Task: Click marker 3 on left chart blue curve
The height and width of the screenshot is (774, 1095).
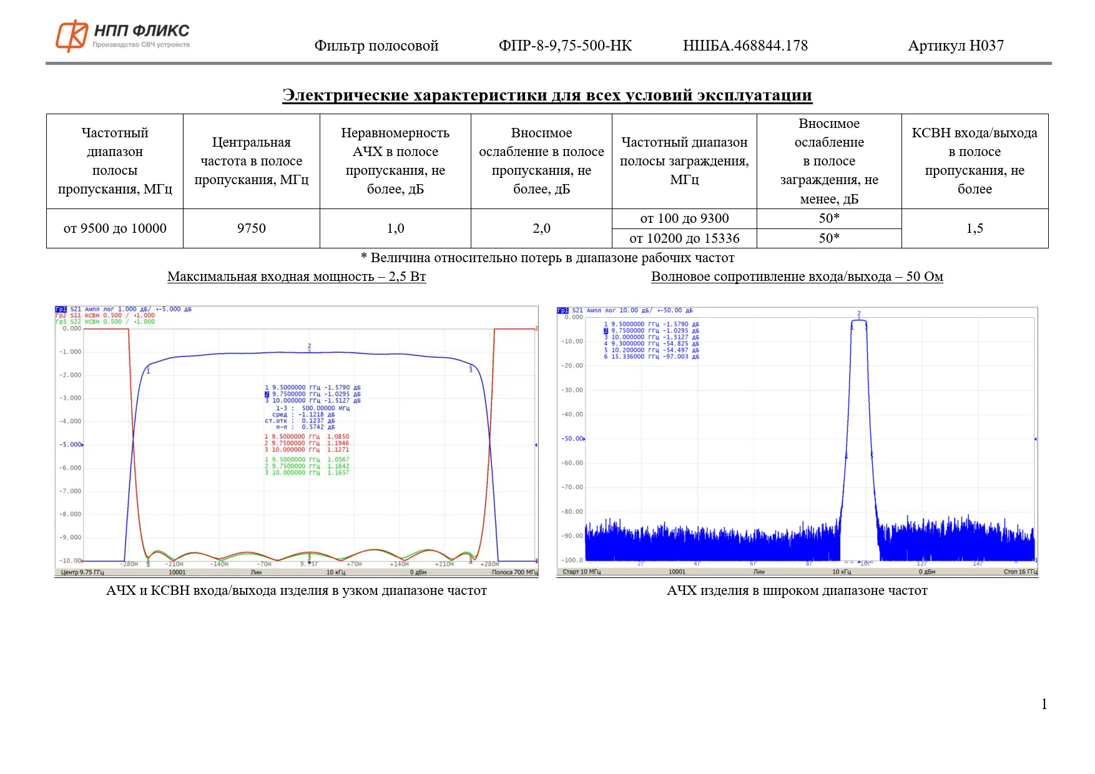Action: [471, 369]
